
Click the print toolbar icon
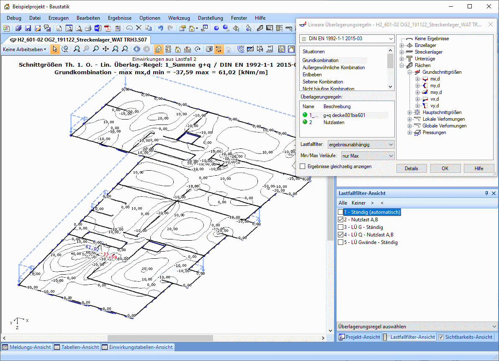88,28
